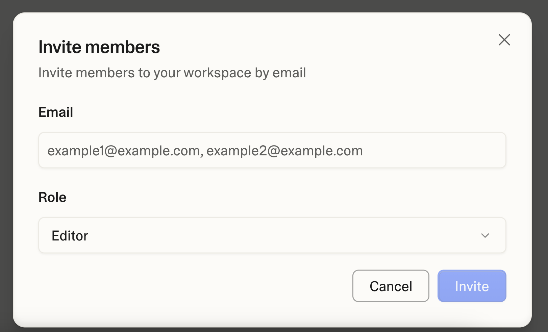Viewport: 548px width, 332px height.
Task: Click dark backdrop left of the dialog
Action: point(6,169)
